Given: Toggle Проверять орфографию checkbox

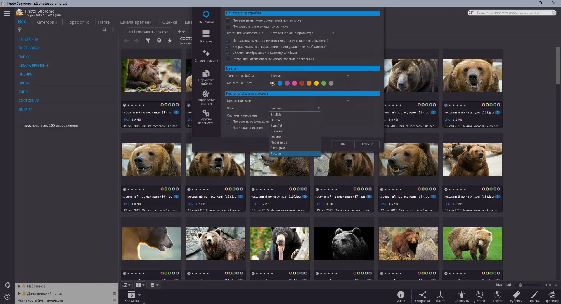Looking at the screenshot, I should [228, 122].
